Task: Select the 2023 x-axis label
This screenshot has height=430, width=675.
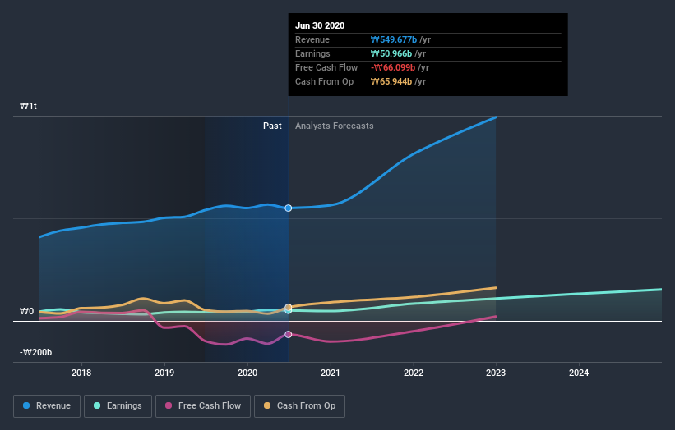Action: tap(496, 373)
